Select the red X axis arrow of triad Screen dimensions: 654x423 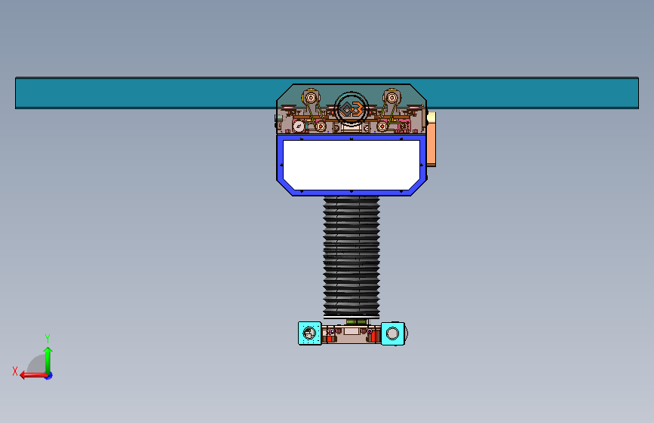33,376
